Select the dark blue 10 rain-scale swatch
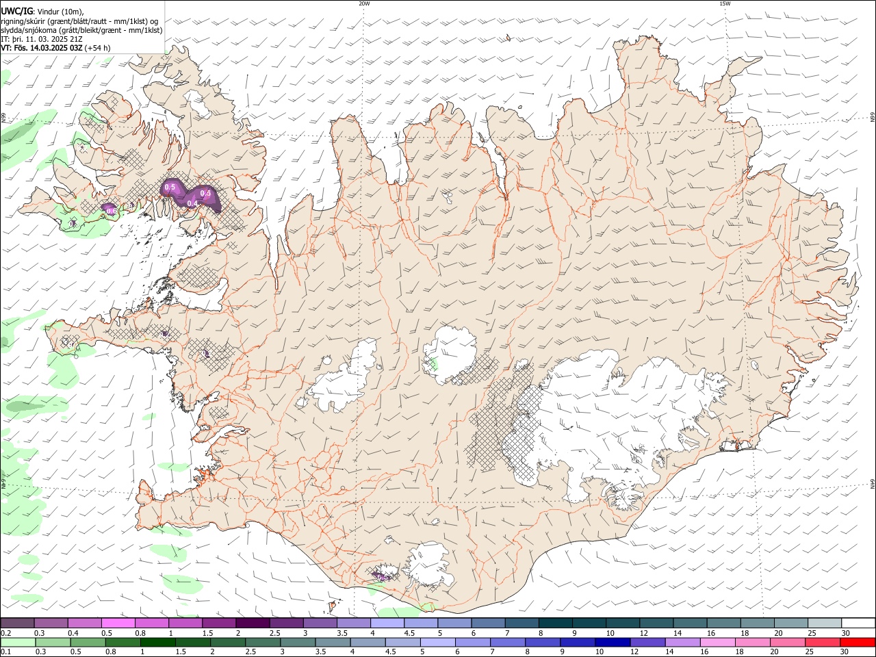 612,642
